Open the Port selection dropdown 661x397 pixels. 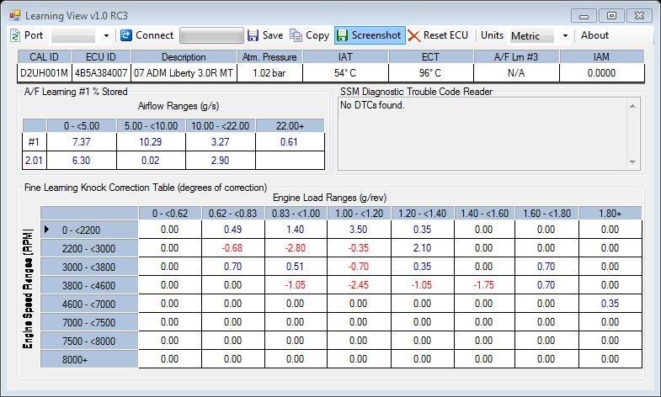106,36
